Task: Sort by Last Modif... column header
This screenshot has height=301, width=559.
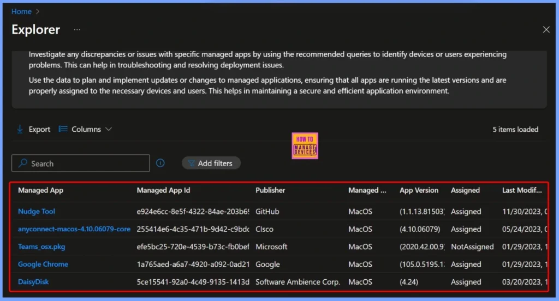Action: (522, 190)
